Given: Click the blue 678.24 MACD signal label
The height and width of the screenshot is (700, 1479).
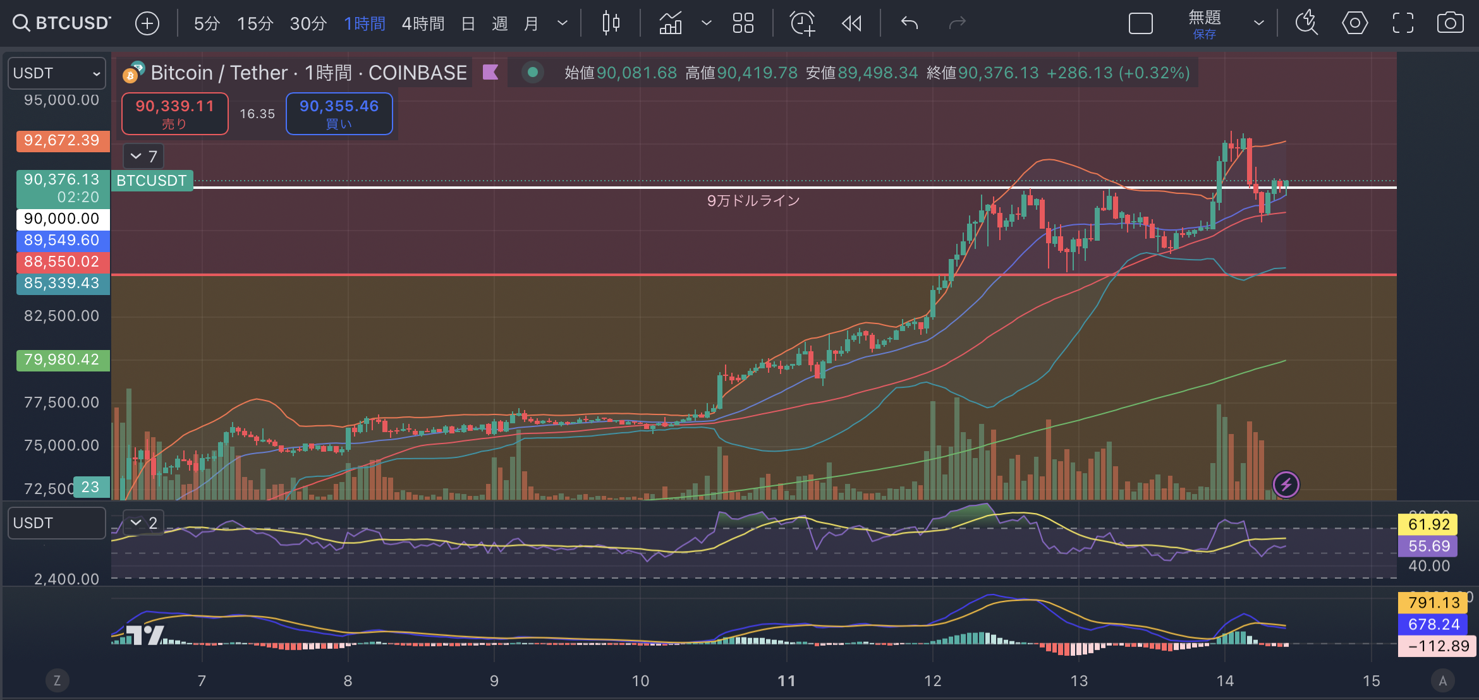Looking at the screenshot, I should (x=1433, y=624).
